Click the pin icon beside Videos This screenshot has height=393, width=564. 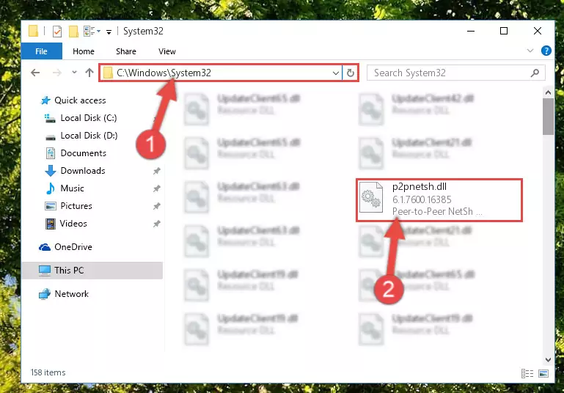[156, 224]
